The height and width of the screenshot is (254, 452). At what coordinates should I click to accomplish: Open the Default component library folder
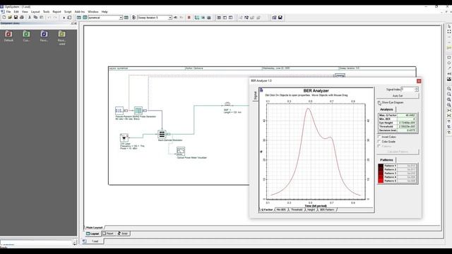pyautogui.click(x=8, y=36)
